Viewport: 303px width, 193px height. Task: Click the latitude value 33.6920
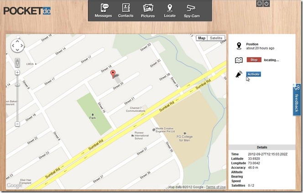pyautogui.click(x=254, y=159)
